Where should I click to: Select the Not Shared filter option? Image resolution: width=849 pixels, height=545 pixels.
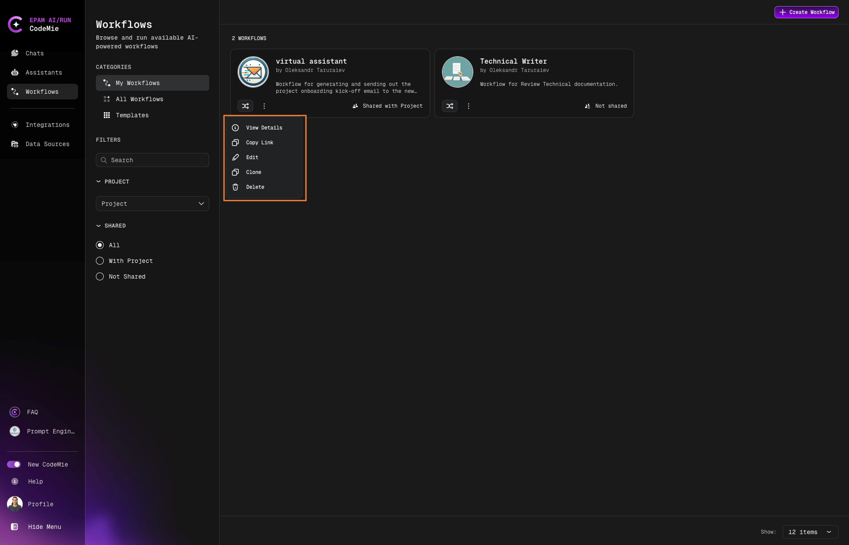tap(100, 276)
